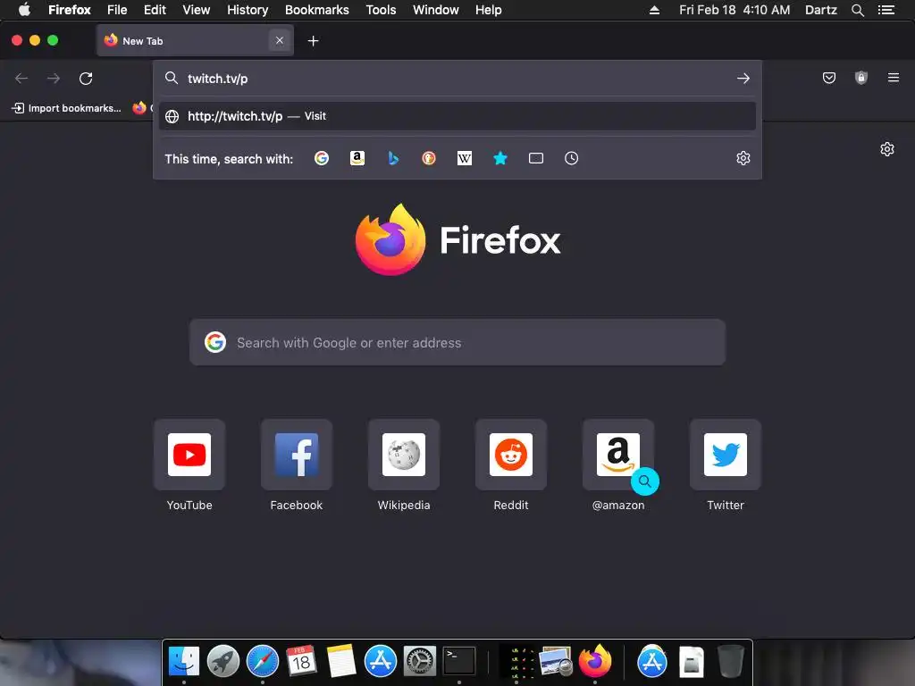915x686 pixels.
Task: Click the Go arrow in the address bar
Action: [743, 79]
